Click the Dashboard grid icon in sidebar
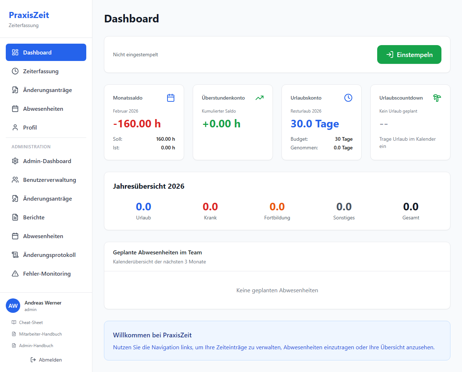The image size is (462, 372). [15, 52]
